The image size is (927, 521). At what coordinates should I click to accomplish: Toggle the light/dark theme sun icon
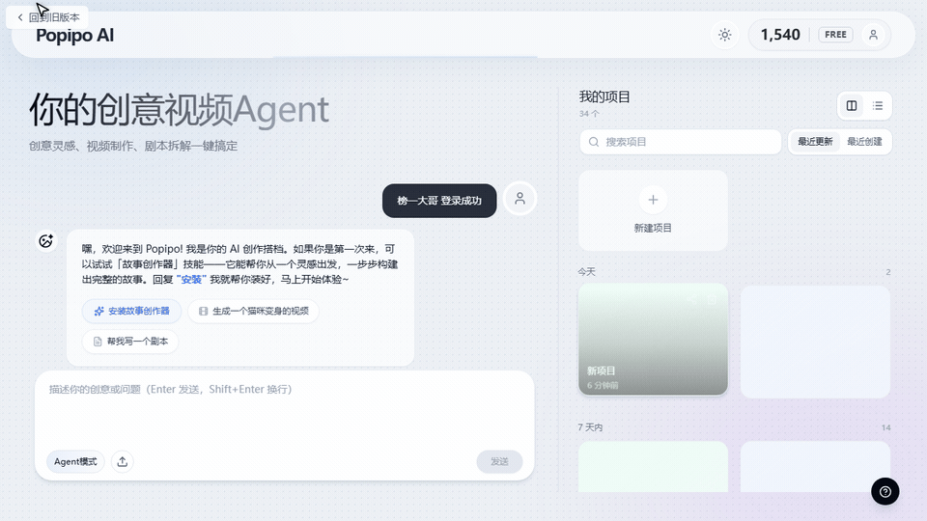(x=724, y=35)
